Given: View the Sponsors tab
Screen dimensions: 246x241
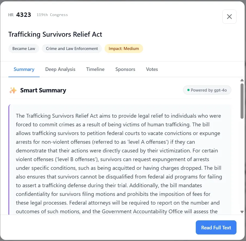Looking at the screenshot, I should click(125, 69).
